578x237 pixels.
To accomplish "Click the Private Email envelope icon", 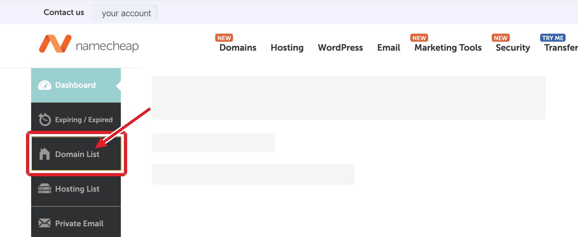I will 44,223.
